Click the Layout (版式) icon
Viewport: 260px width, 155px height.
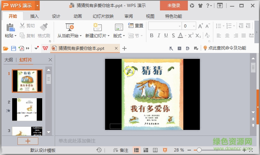(x=119, y=27)
